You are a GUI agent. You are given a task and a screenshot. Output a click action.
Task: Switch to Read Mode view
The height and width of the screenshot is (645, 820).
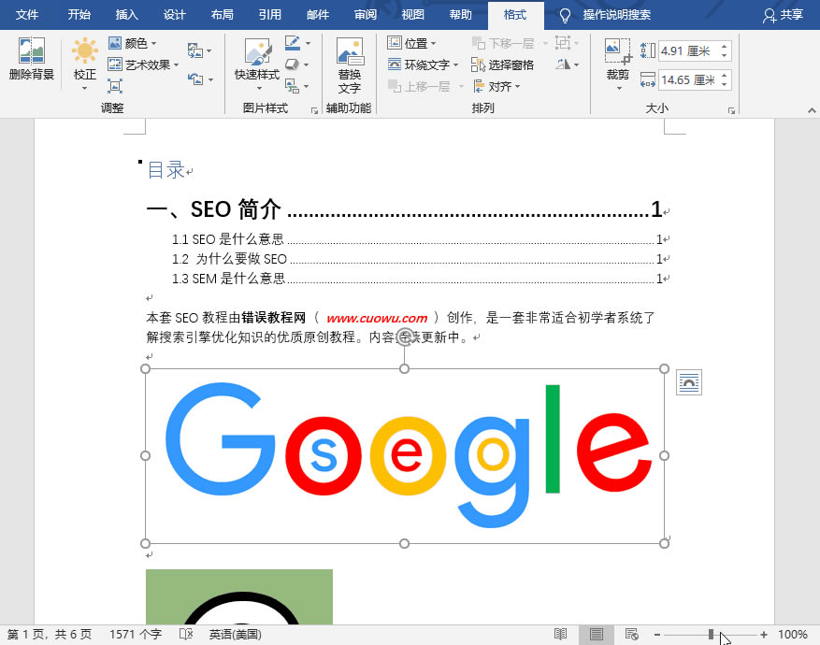[x=561, y=634]
